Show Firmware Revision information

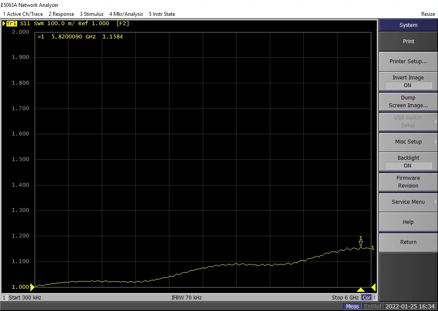click(x=408, y=182)
